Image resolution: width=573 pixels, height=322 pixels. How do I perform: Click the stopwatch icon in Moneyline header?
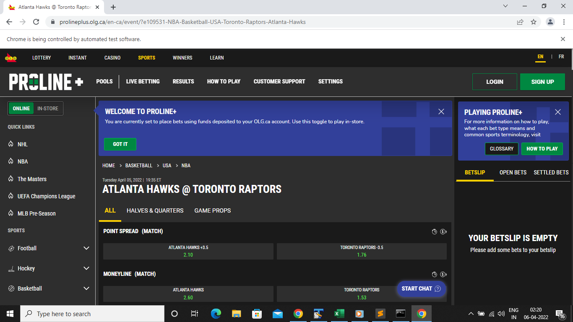[x=435, y=274]
